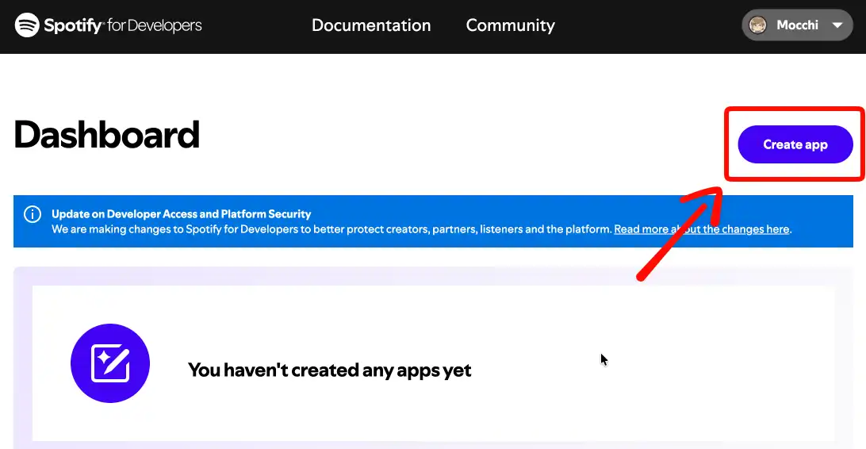Screen dimensions: 866x449
Task: Open the Mocchi user menu
Action: (x=797, y=25)
